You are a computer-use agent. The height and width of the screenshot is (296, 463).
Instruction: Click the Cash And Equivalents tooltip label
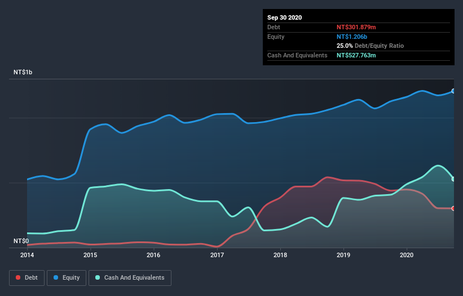(x=297, y=55)
